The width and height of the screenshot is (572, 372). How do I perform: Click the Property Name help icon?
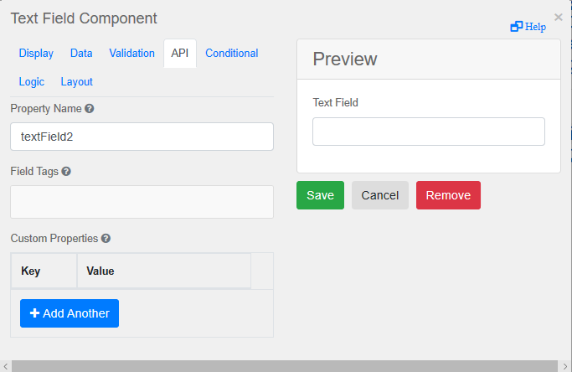tap(90, 109)
